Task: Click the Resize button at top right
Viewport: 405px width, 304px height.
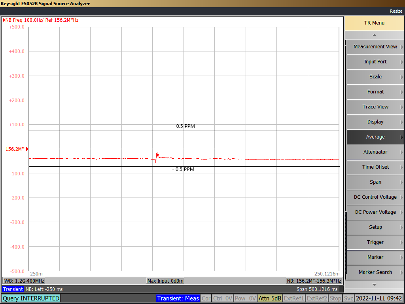Action: point(396,11)
